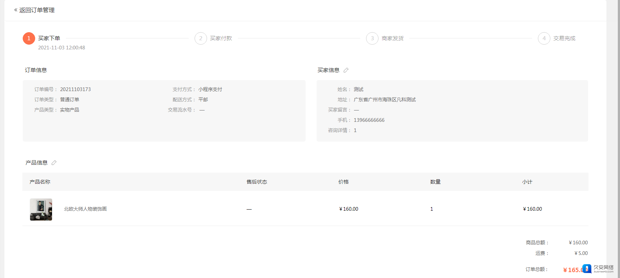Image resolution: width=620 pixels, height=278 pixels.
Task: Return via 返回订单管理 link text
Action: pyautogui.click(x=37, y=10)
